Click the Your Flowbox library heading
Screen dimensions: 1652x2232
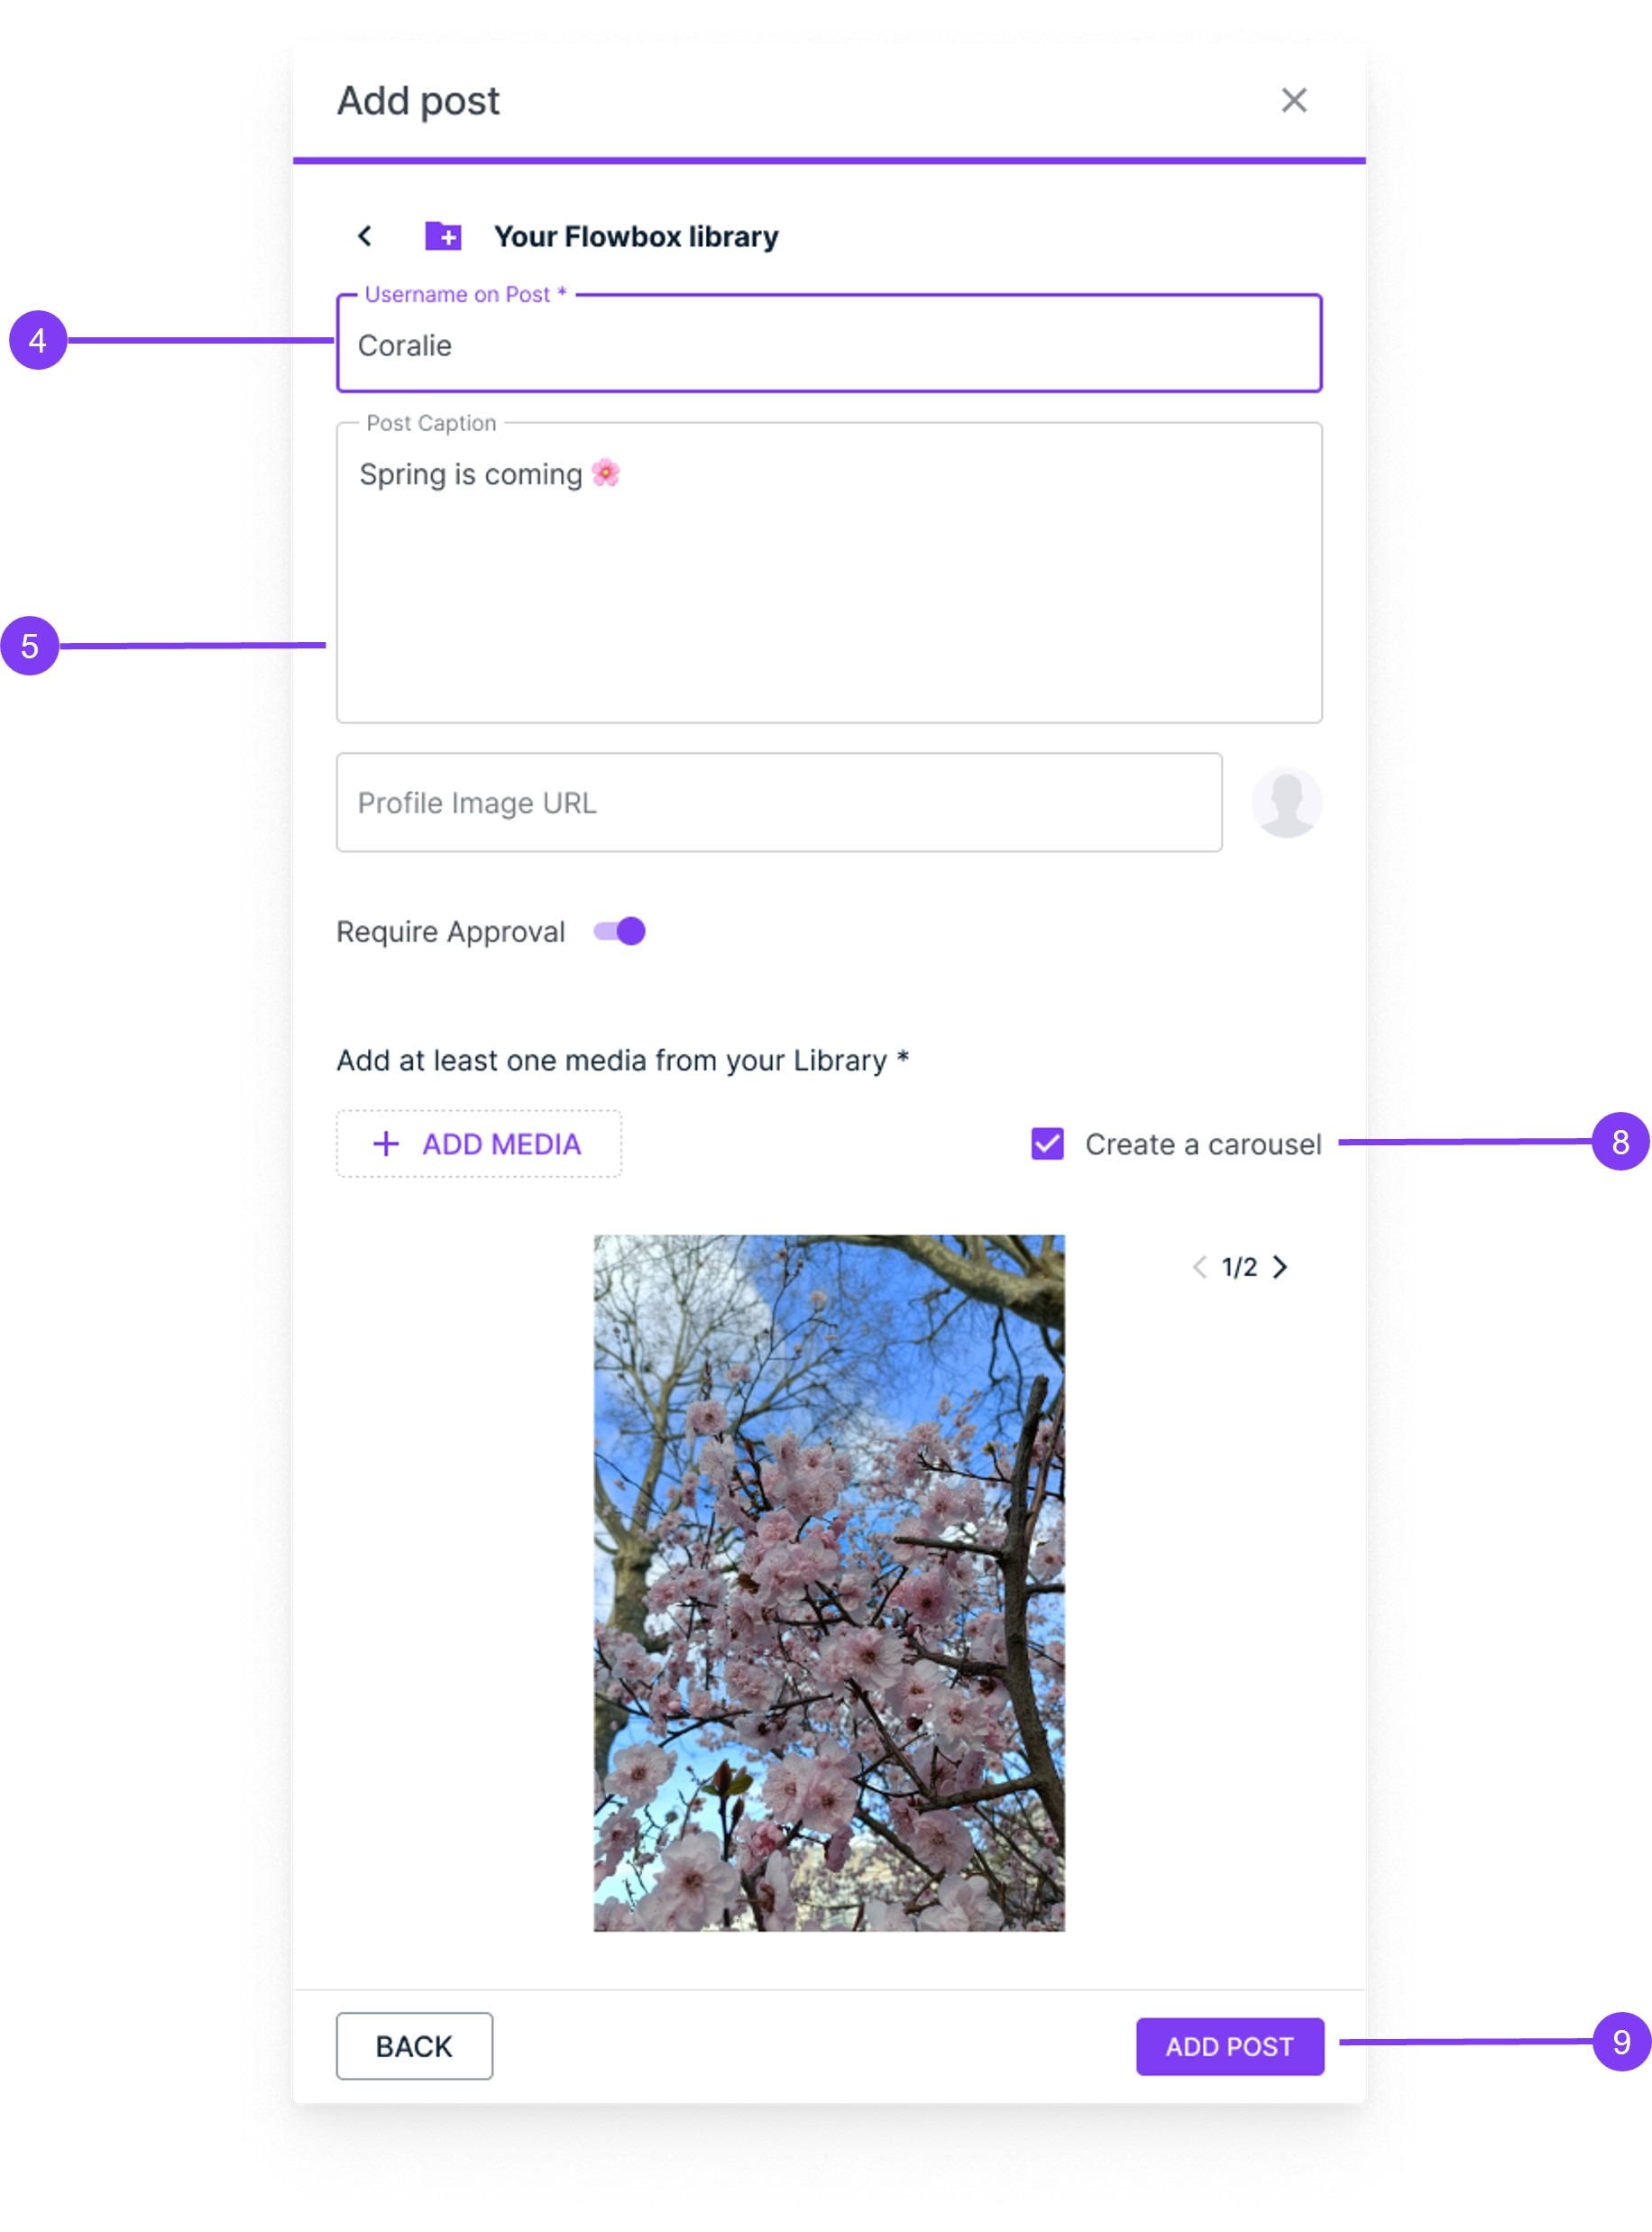[636, 237]
